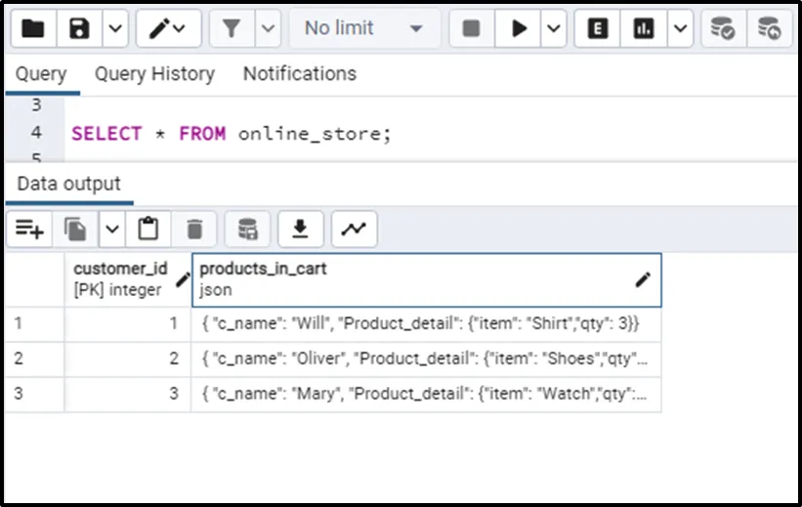Switch to the Query History tab
Viewport: 802px width, 507px height.
(x=154, y=73)
